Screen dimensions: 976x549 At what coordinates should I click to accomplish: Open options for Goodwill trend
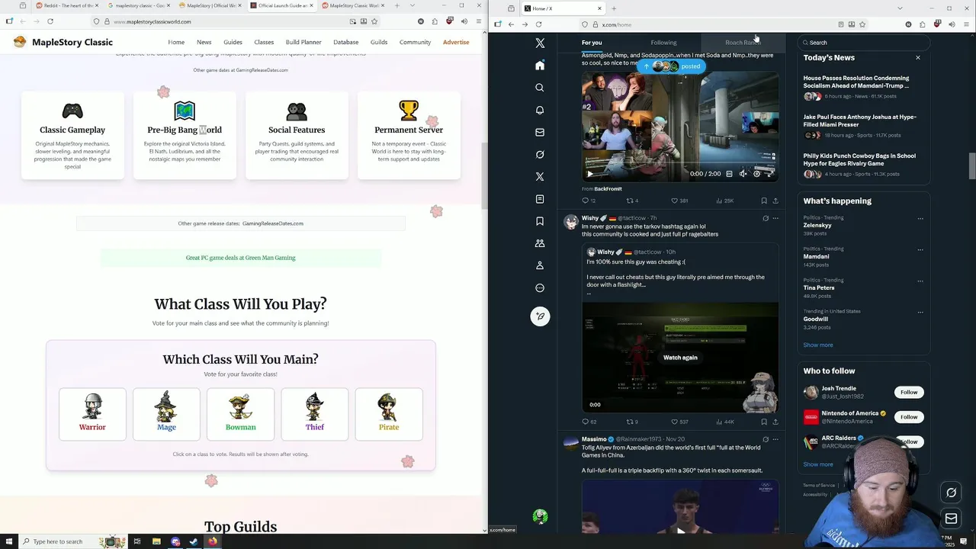tap(920, 312)
